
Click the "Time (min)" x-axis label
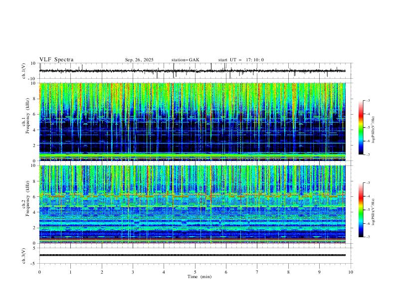199,277
